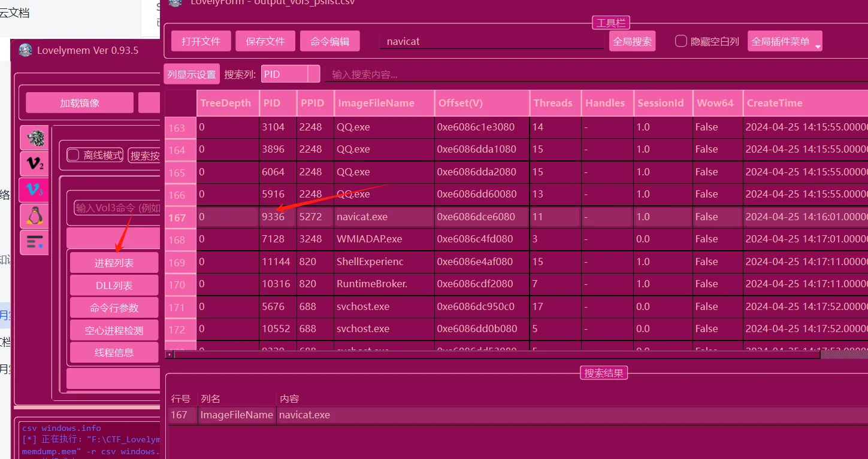Toggle the 隐藏空白列 hide blank columns checkbox
Image resolution: width=868 pixels, height=459 pixels.
coord(681,41)
